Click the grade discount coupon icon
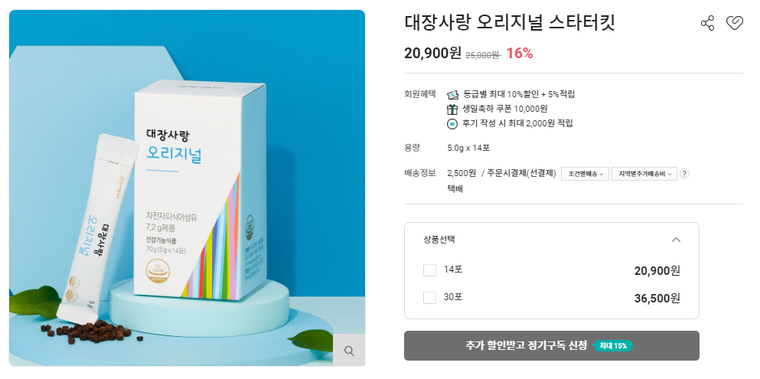 pyautogui.click(x=452, y=94)
